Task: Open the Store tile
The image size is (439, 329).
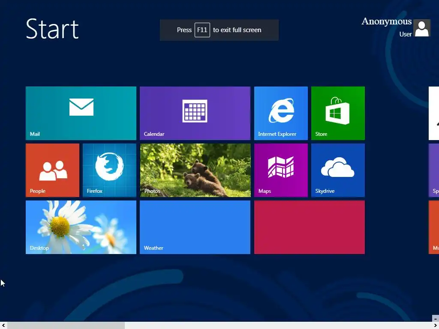Action: pyautogui.click(x=338, y=113)
